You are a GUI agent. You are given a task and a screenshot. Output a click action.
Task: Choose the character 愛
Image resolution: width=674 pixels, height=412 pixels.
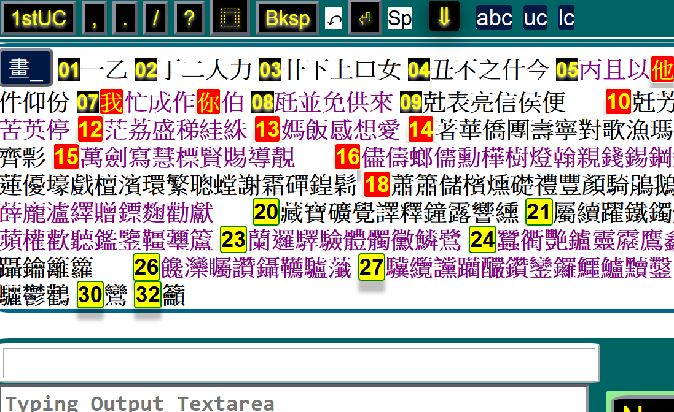pos(388,129)
